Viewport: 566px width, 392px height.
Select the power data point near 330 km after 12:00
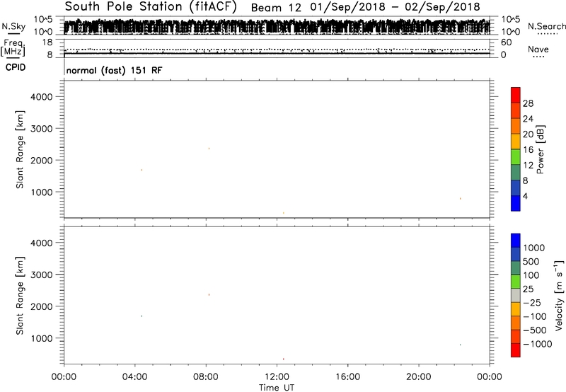[x=284, y=213]
